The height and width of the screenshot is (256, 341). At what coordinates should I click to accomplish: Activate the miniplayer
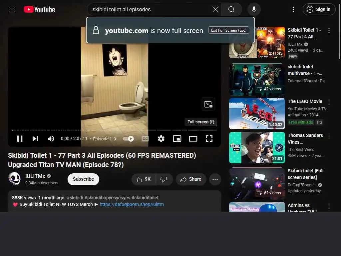[x=177, y=139]
